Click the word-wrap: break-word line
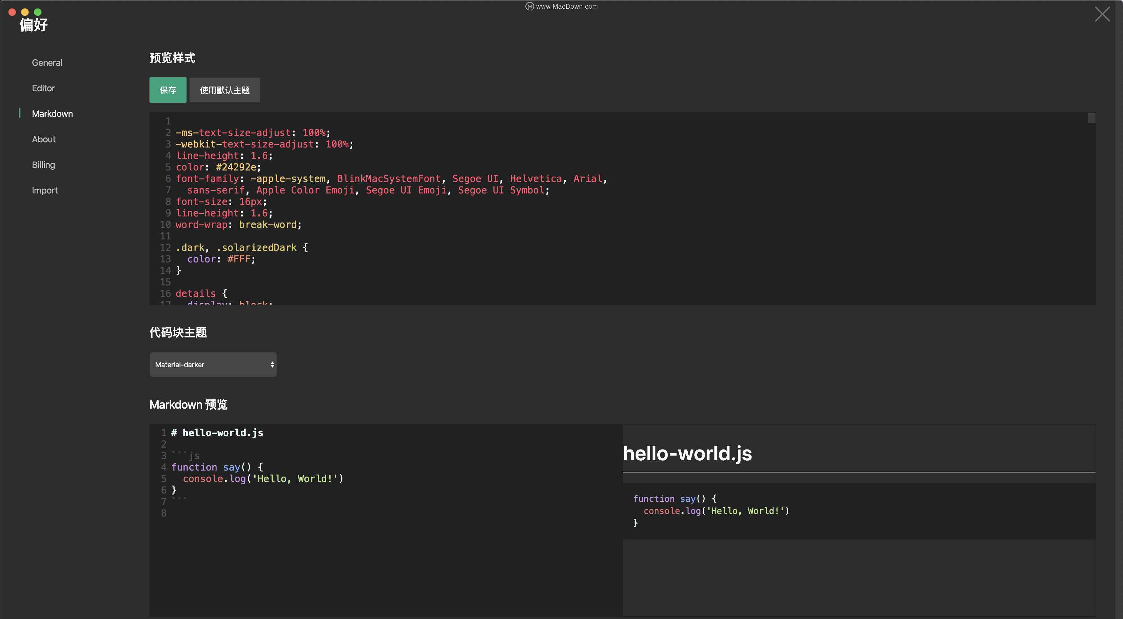 click(239, 225)
